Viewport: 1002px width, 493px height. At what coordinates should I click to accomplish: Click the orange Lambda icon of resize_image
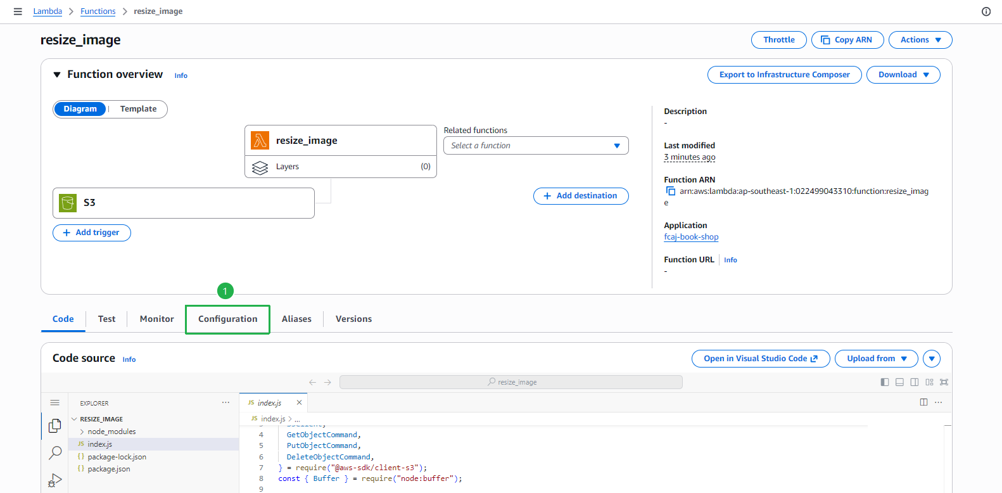tap(260, 140)
